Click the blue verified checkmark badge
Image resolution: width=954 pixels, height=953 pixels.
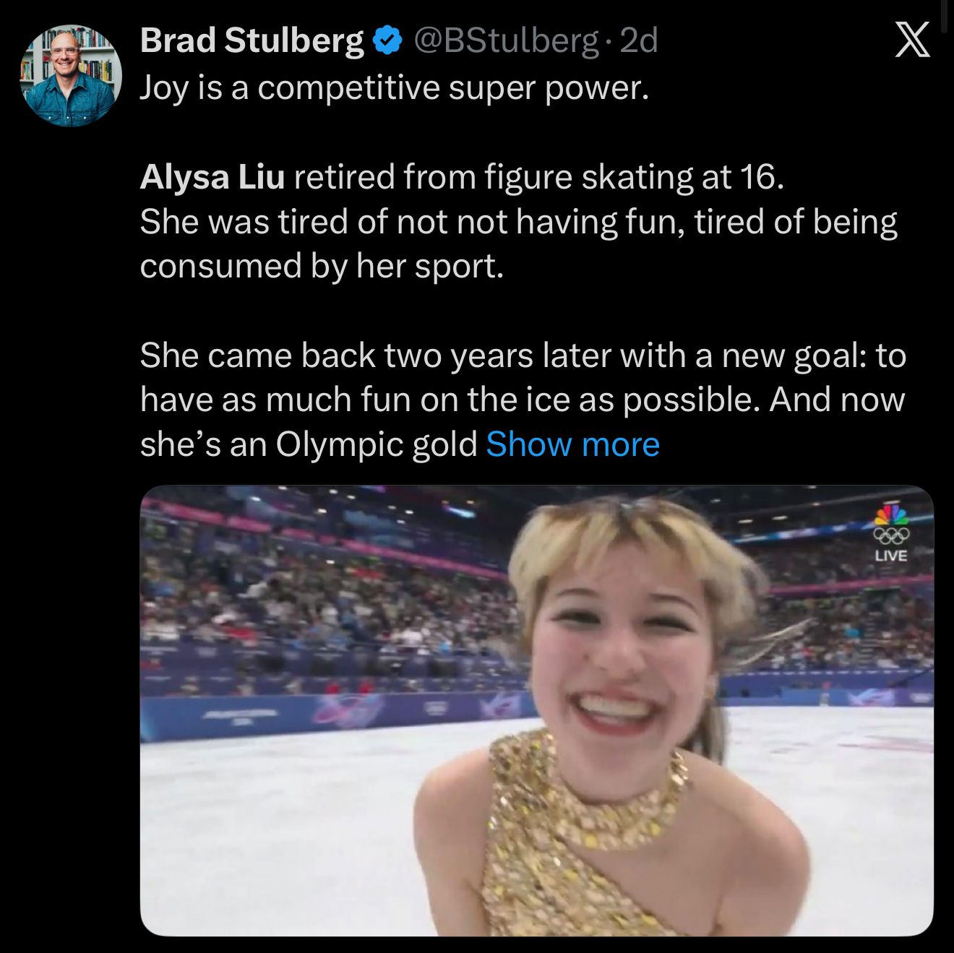[x=387, y=40]
